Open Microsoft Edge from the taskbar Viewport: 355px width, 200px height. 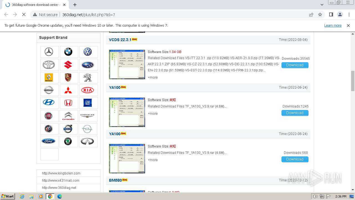[x=59, y=196]
